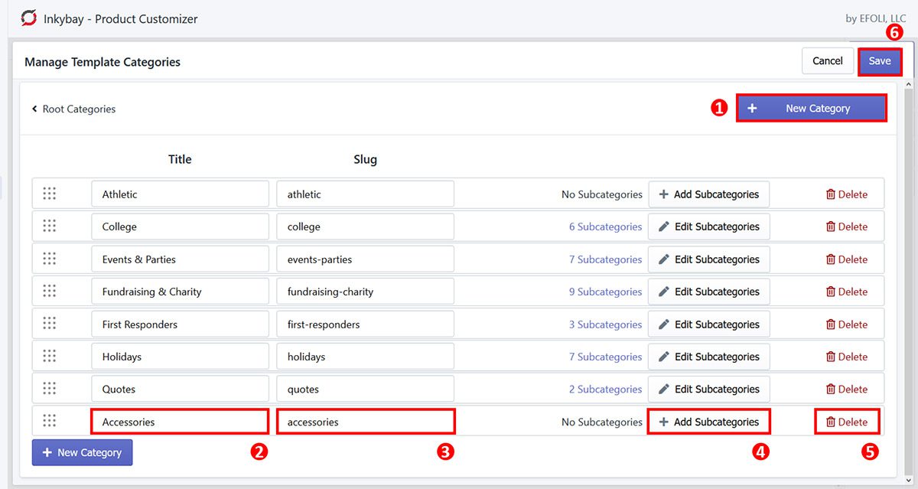Image resolution: width=918 pixels, height=489 pixels.
Task: Grab the drag handle icon on the Accessories row
Action: tap(49, 420)
